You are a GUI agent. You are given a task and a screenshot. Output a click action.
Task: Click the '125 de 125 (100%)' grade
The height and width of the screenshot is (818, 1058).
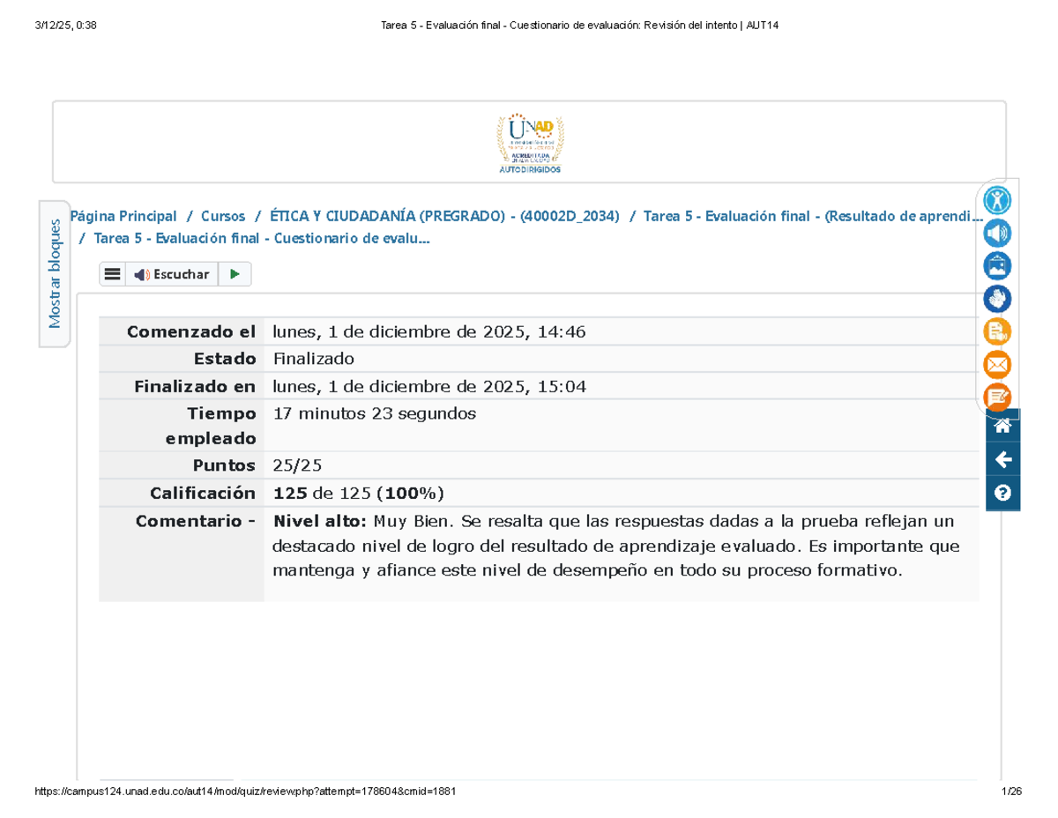359,493
